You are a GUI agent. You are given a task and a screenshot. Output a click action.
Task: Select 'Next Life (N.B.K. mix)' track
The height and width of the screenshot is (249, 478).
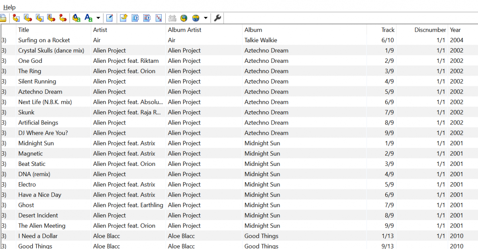click(45, 102)
